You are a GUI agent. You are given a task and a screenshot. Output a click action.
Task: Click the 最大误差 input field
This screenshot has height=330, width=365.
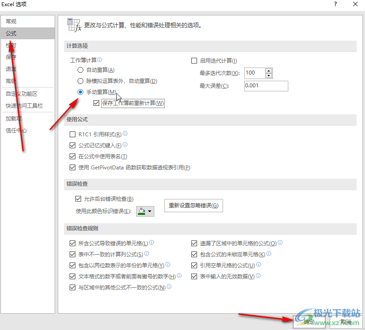265,86
